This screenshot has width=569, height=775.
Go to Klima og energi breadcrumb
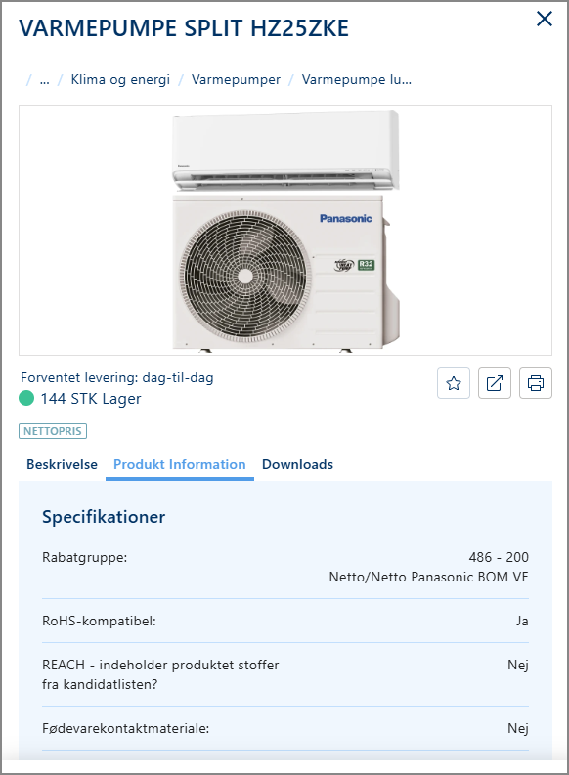(120, 79)
